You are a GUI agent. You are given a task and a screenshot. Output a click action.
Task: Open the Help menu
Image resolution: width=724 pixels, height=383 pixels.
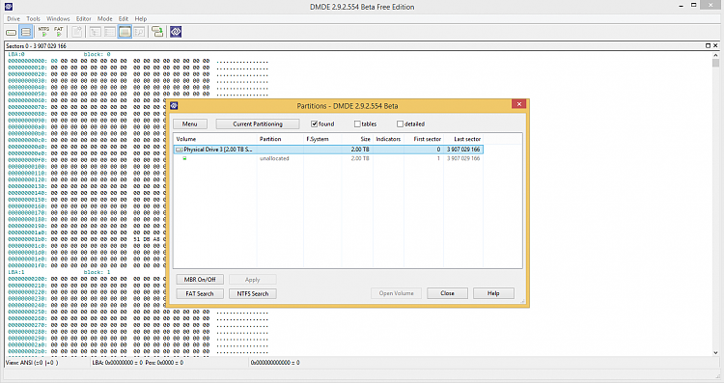coord(141,19)
